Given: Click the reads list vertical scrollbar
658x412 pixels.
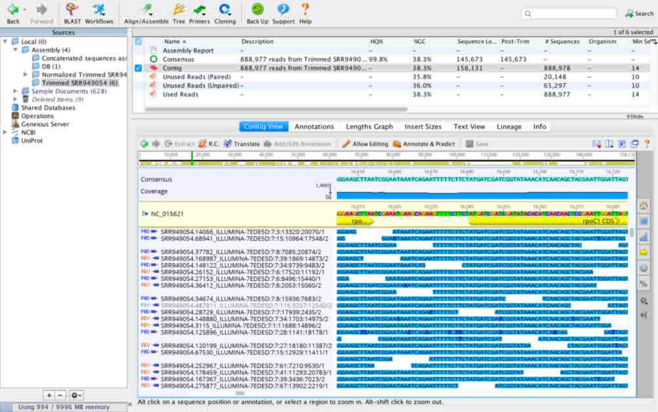Looking at the screenshot, I should tap(632, 232).
